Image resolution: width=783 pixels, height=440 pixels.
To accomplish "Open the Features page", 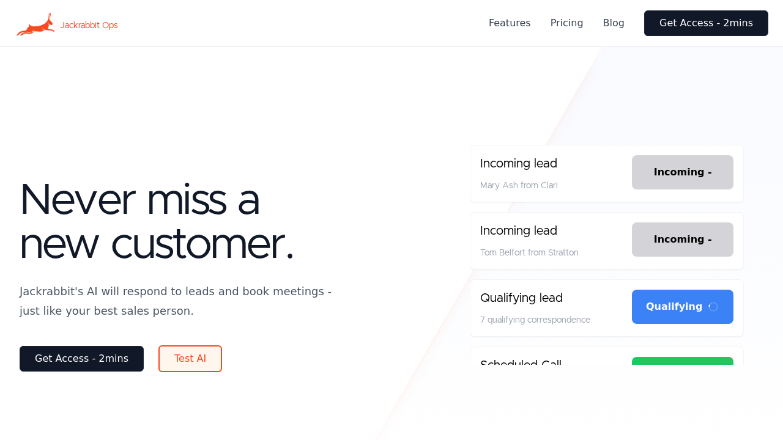I will click(510, 23).
